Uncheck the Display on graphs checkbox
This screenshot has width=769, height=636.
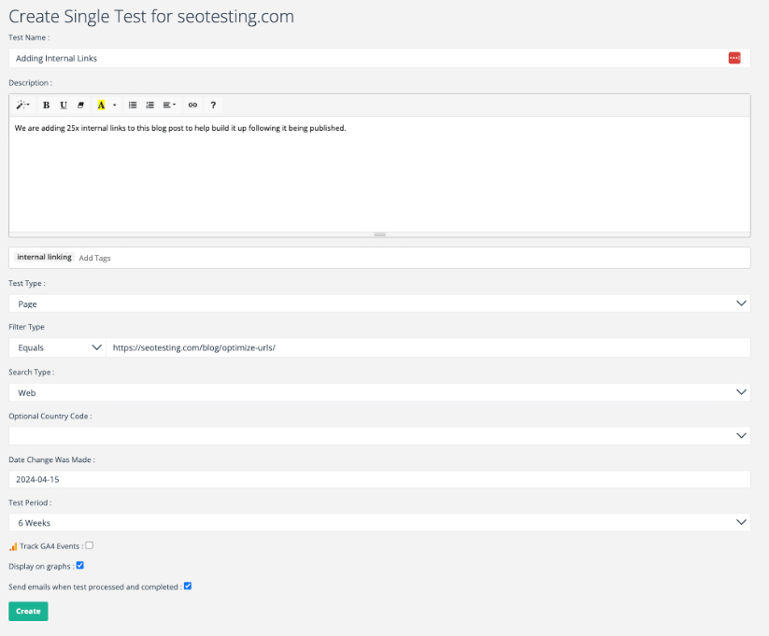coord(79,565)
